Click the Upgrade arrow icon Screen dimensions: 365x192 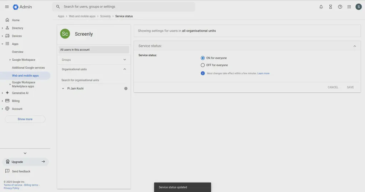(x=43, y=161)
